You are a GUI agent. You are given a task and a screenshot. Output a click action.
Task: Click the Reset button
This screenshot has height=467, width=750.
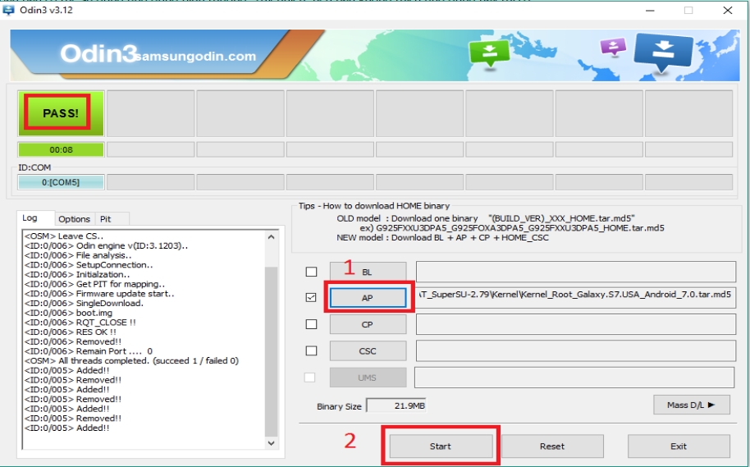point(552,446)
